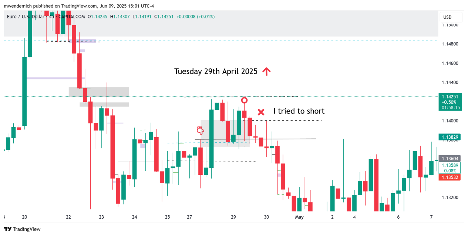
Task: Click the Euro / U.S. Dollar symbol title
Action: (27, 17)
